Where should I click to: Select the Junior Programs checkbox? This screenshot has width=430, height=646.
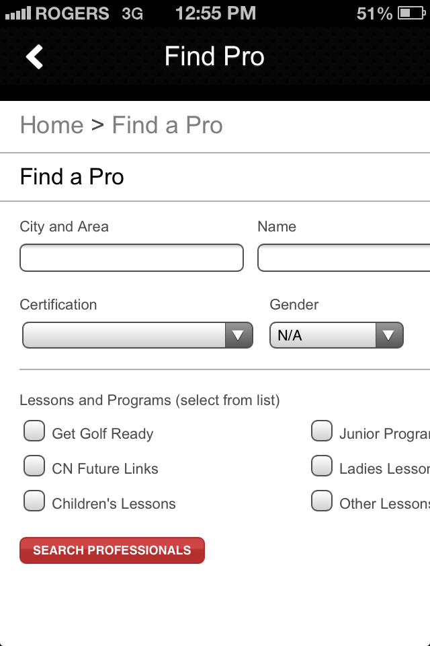coord(322,431)
